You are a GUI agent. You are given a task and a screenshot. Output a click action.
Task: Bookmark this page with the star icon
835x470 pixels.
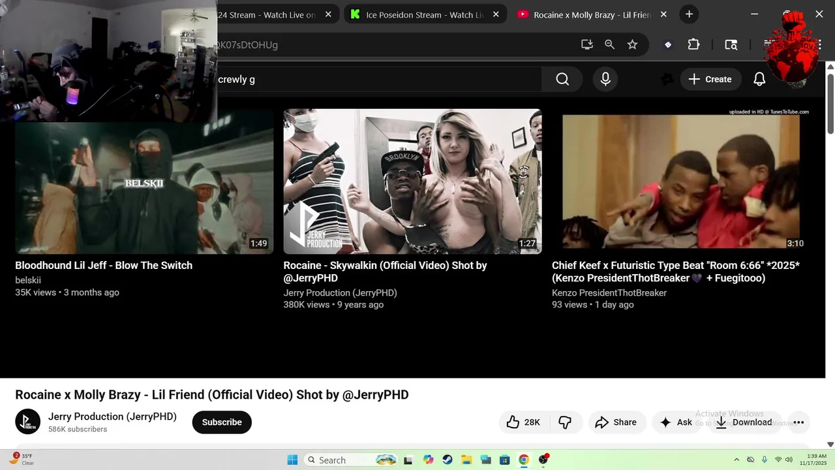click(x=632, y=44)
